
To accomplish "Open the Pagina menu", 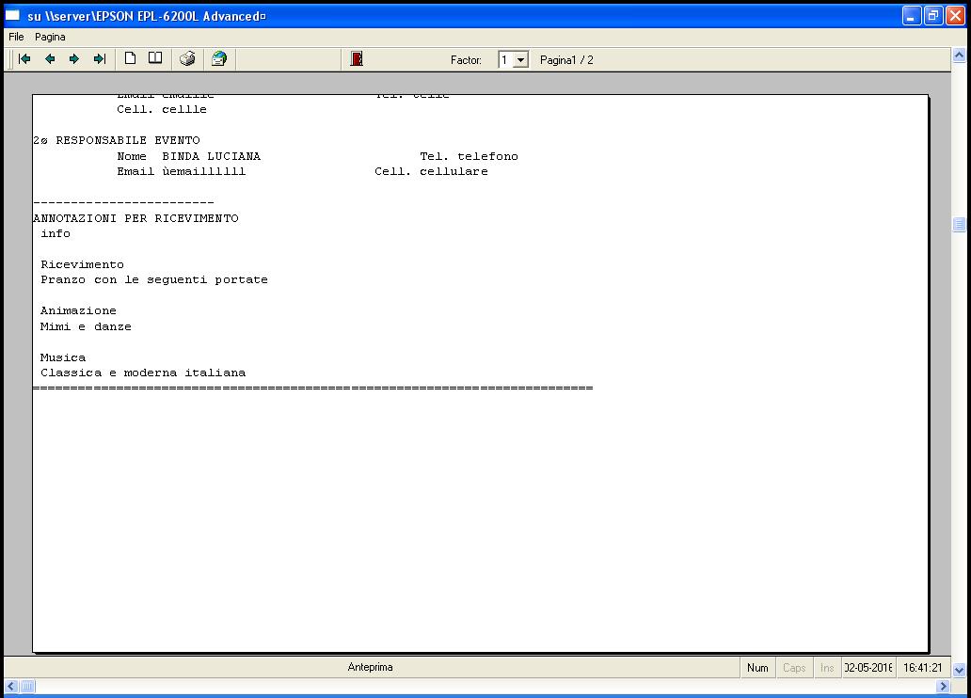I will tap(50, 38).
